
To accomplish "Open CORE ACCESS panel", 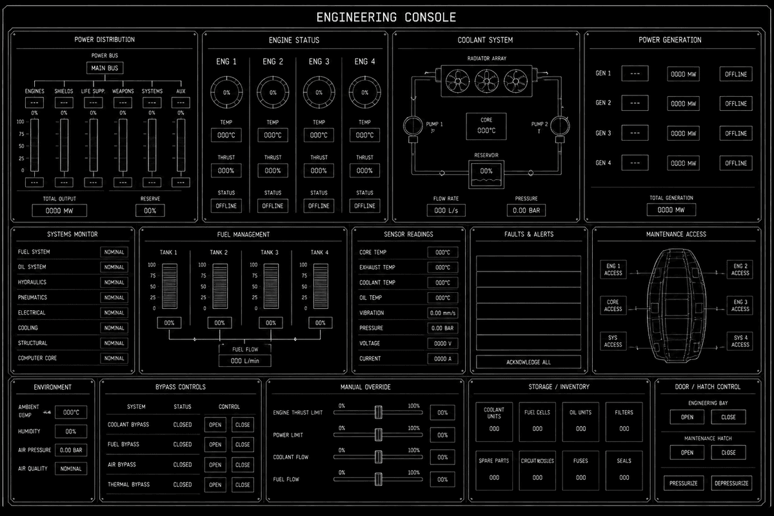I will coord(613,305).
